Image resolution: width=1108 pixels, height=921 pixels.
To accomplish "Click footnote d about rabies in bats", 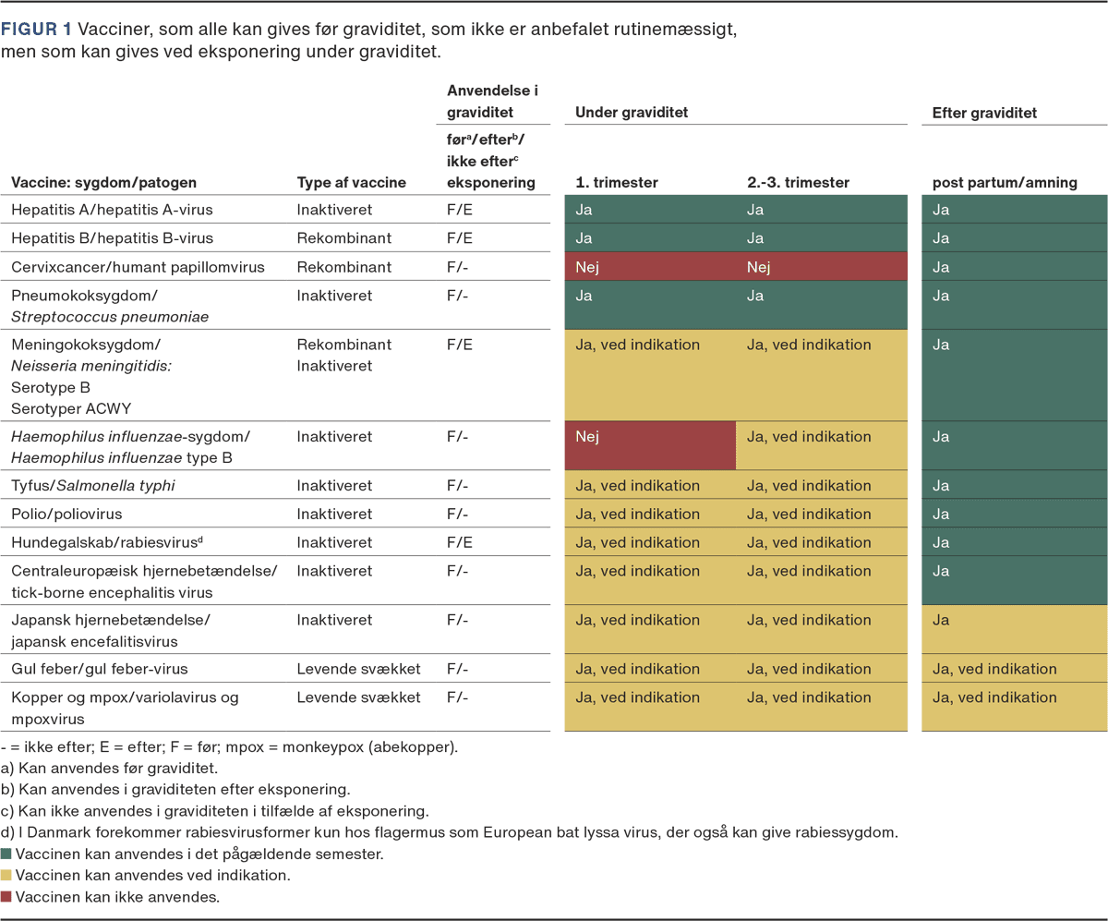I will (449, 832).
